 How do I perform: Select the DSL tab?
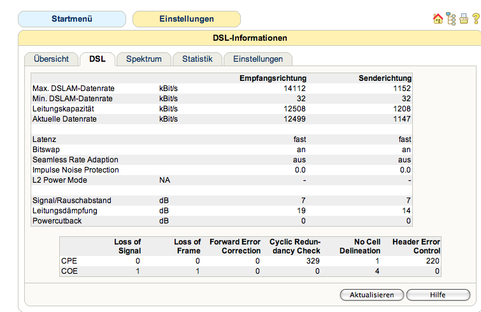pyautogui.click(x=97, y=59)
